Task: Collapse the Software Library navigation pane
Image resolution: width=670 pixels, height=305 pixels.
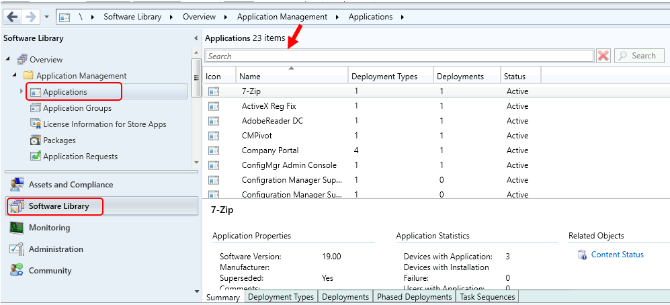Action: 196,38
